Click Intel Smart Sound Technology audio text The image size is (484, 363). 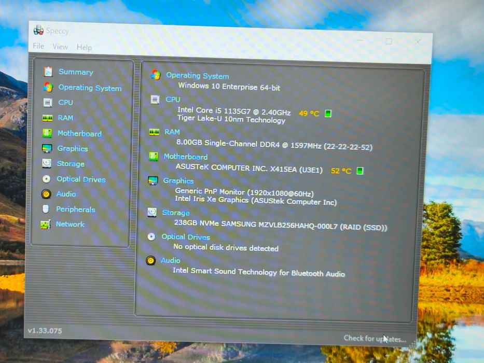(x=259, y=272)
